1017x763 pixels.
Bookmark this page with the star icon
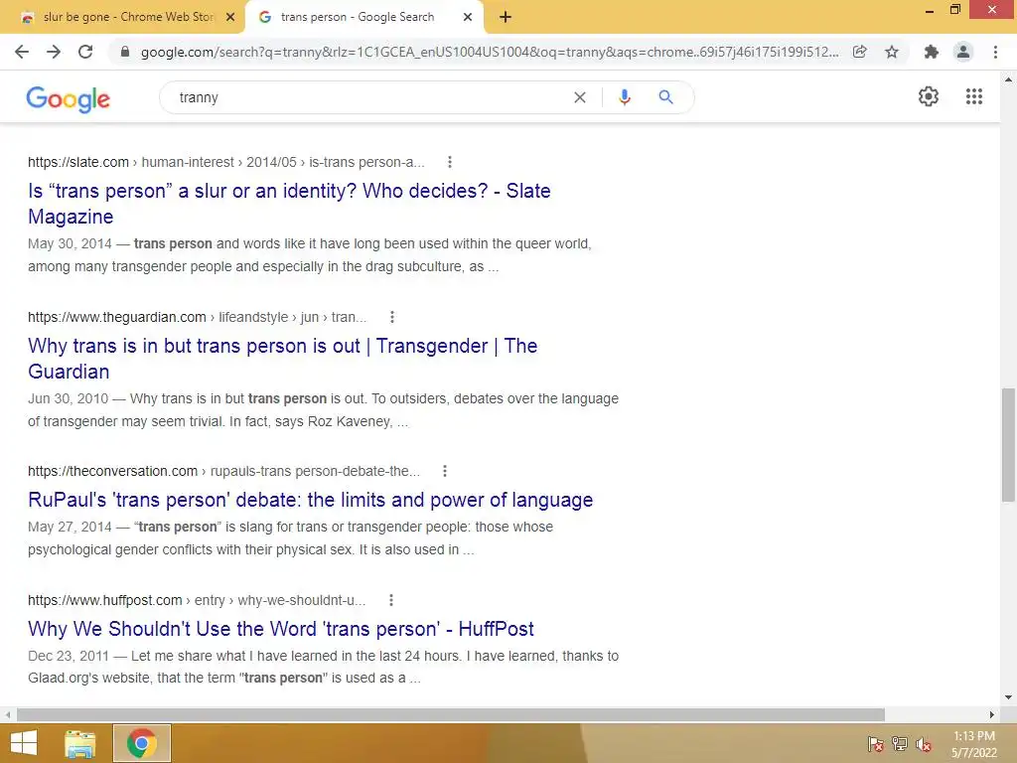[892, 52]
